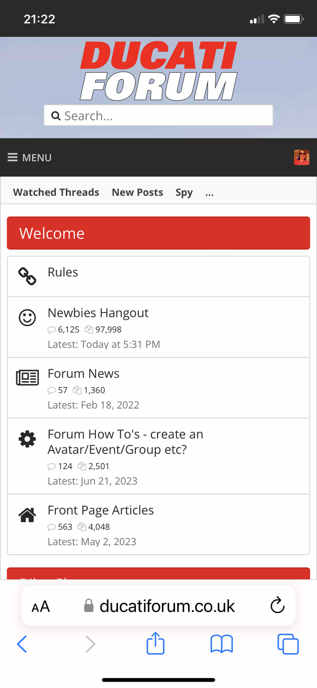
Task: Go back with the Safari back arrow
Action: coord(22,644)
